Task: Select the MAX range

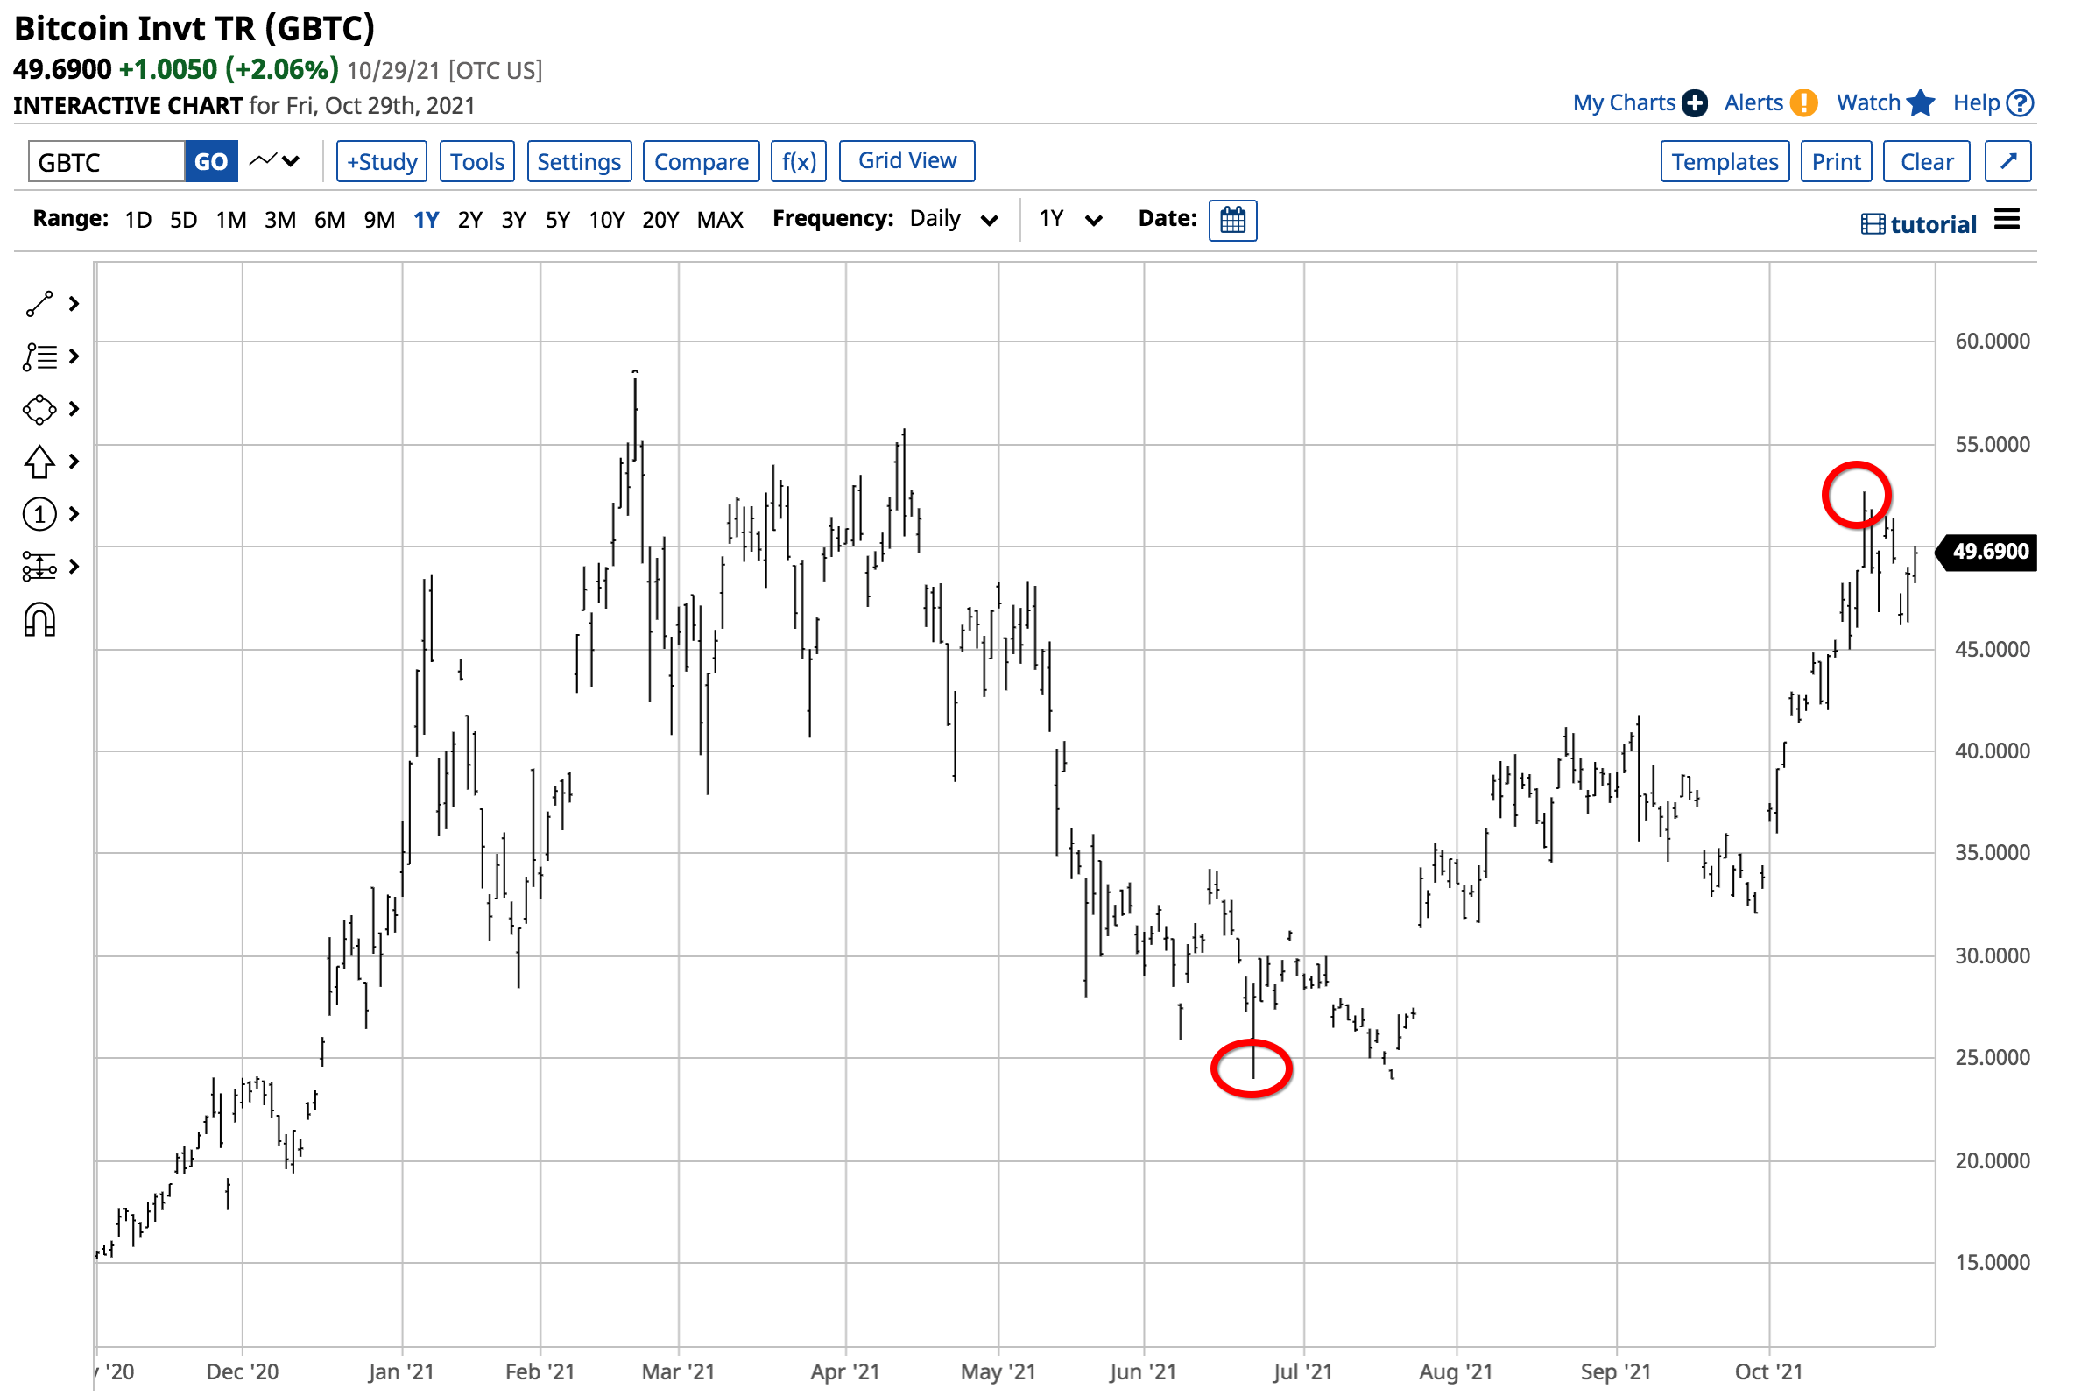Action: (x=720, y=220)
